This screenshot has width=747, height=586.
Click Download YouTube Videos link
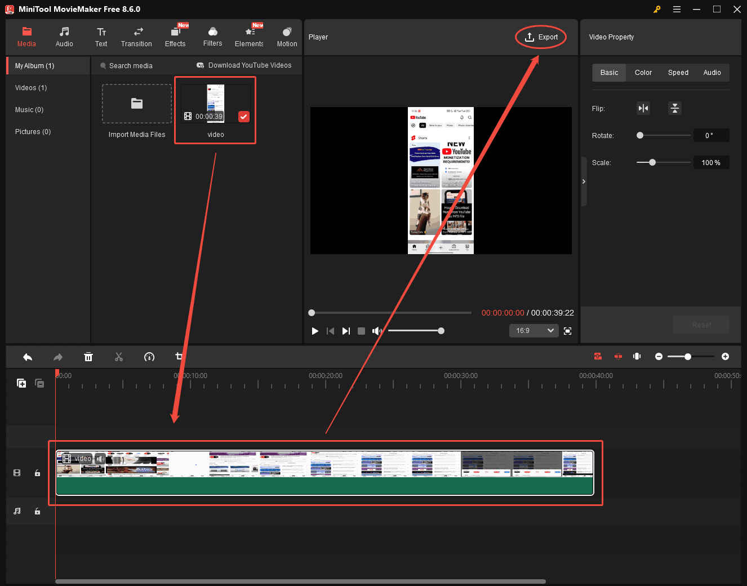(244, 65)
